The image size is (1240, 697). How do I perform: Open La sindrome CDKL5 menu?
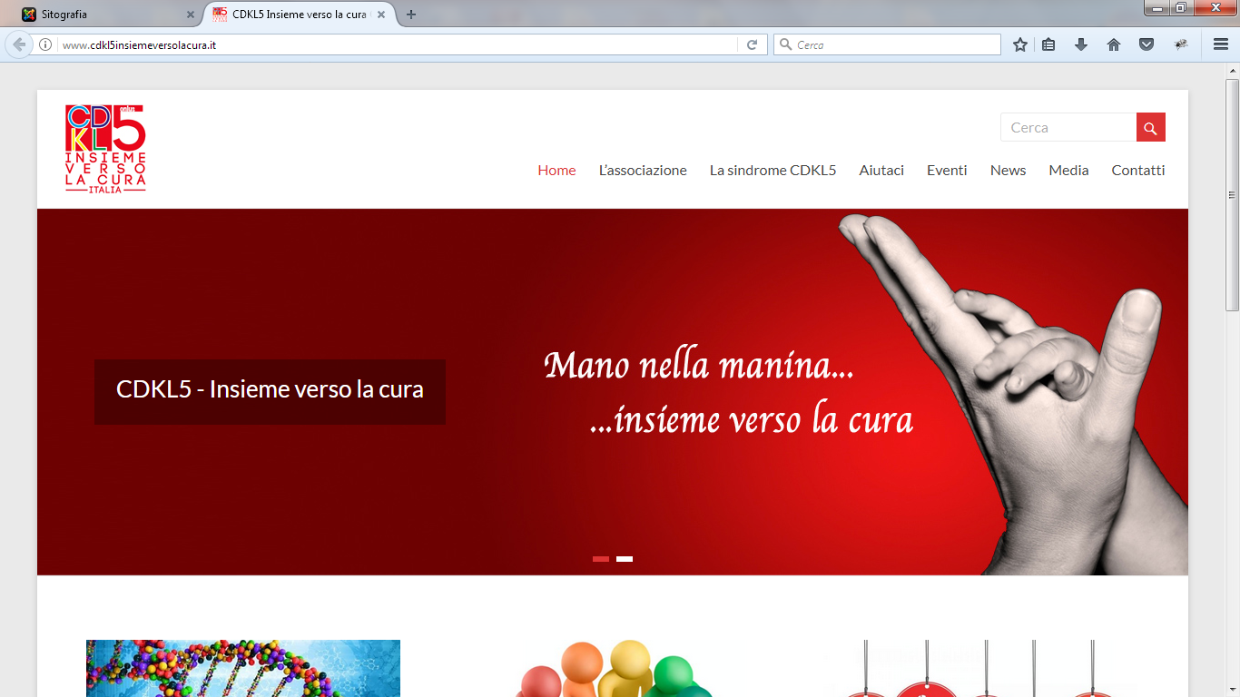(x=773, y=170)
